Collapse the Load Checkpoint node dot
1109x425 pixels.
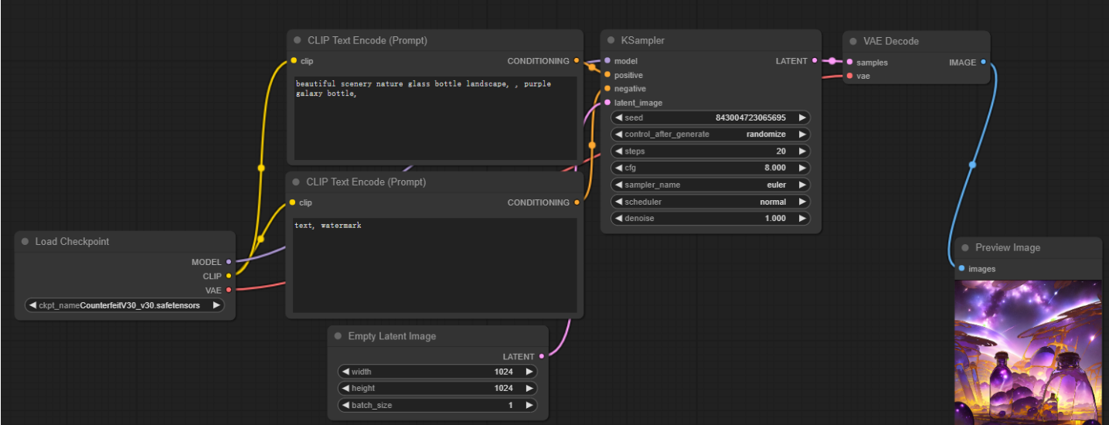[25, 242]
